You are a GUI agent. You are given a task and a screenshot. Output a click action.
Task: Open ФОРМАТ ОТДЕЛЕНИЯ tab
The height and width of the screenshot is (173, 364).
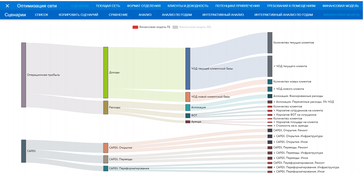point(144,6)
